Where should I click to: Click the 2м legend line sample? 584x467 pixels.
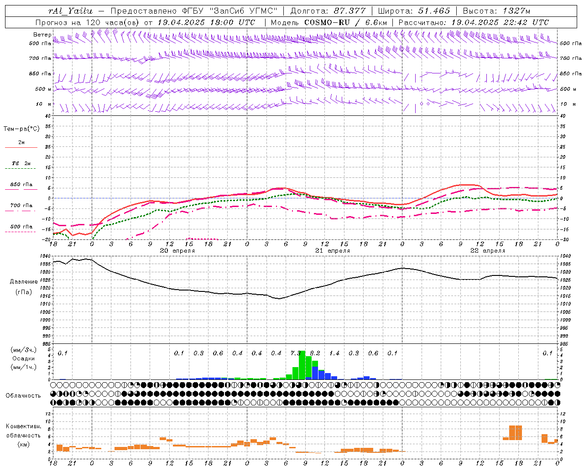[21, 148]
